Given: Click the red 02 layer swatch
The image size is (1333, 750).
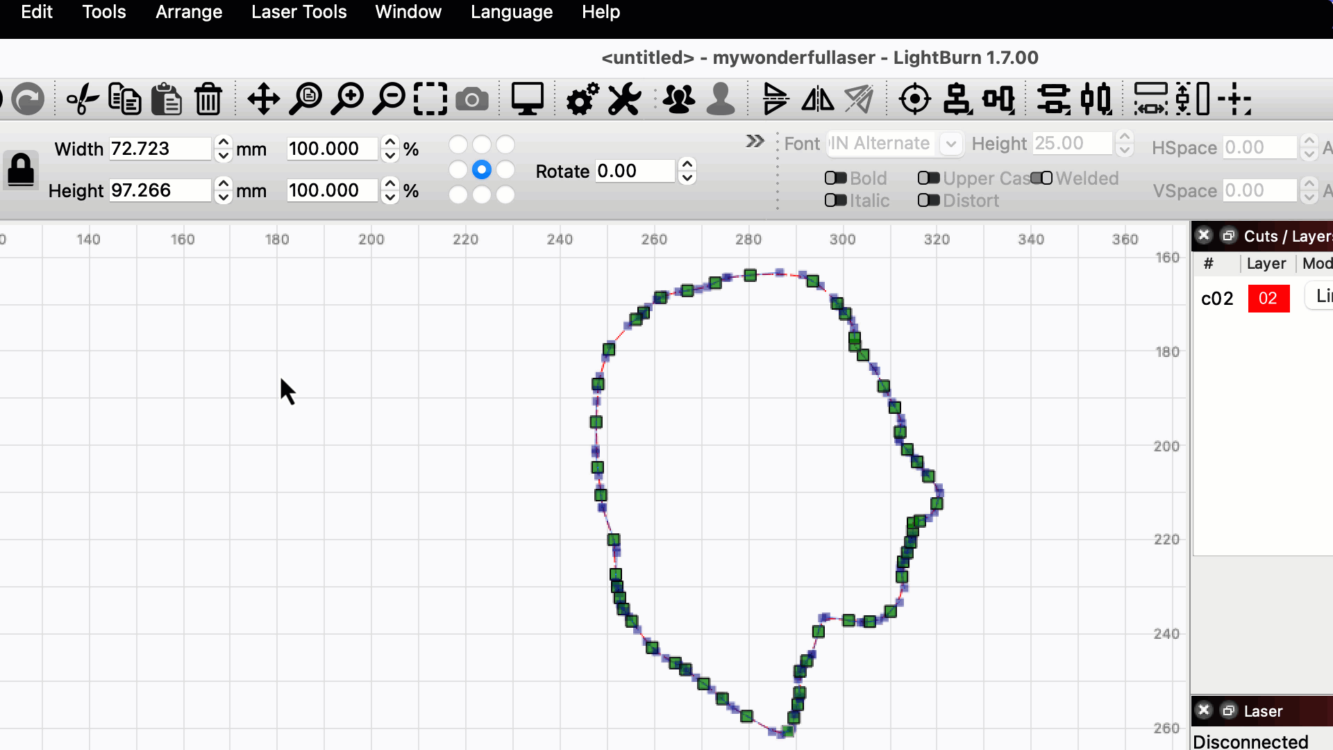Looking at the screenshot, I should (1268, 299).
